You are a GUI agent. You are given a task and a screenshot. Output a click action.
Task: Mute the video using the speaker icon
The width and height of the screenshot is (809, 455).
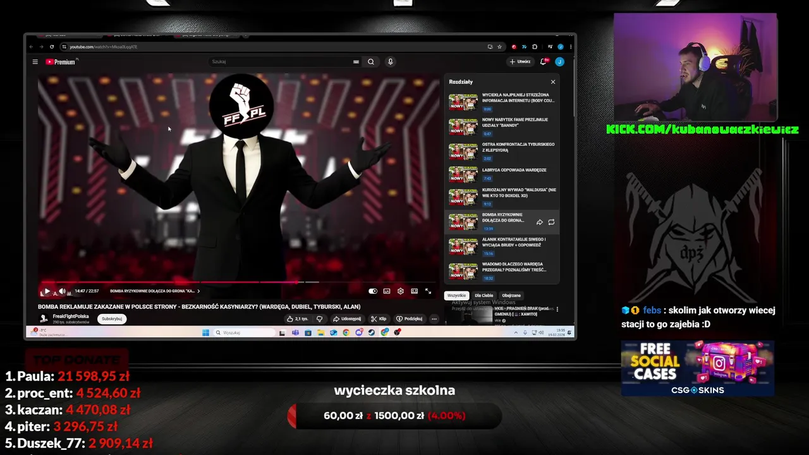pyautogui.click(x=62, y=291)
